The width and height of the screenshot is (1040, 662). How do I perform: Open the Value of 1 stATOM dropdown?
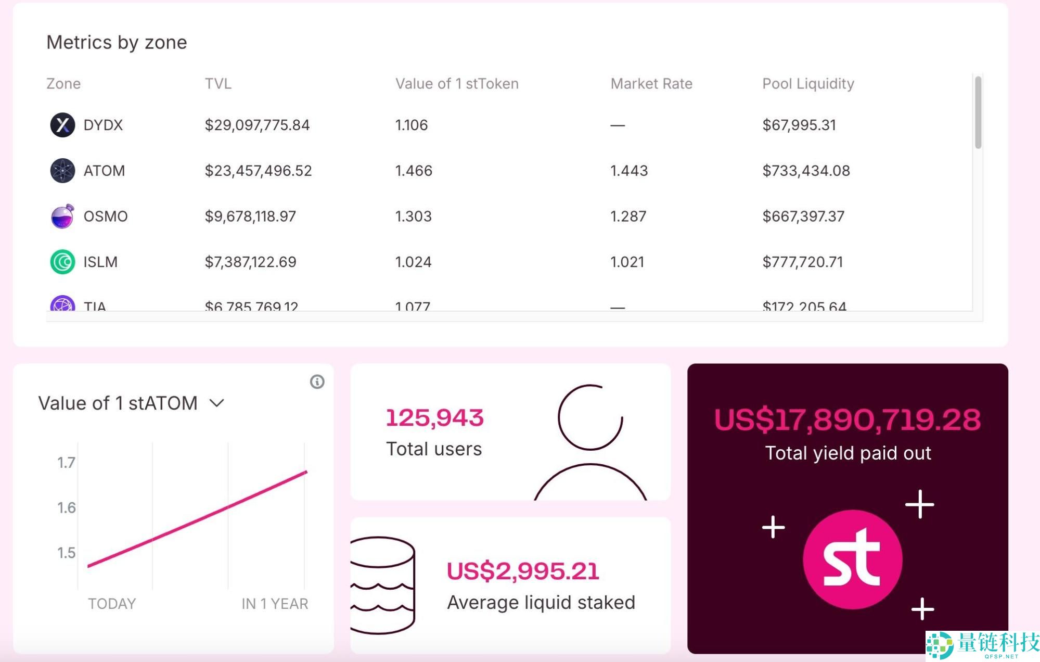pyautogui.click(x=118, y=403)
